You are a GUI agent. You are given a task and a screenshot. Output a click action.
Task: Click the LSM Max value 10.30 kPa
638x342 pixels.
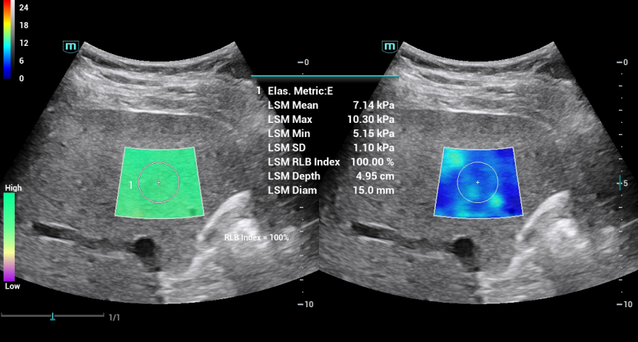tap(370, 119)
